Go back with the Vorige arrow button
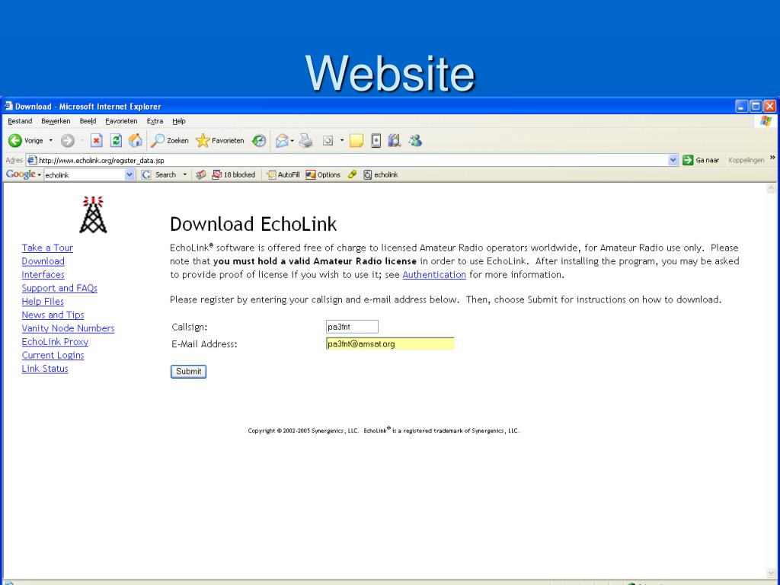 pos(26,141)
